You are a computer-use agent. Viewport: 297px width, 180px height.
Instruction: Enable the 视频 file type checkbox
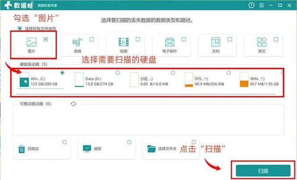click(x=138, y=39)
